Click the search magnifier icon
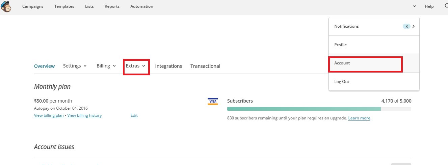The image size is (448, 165). [x=446, y=6]
